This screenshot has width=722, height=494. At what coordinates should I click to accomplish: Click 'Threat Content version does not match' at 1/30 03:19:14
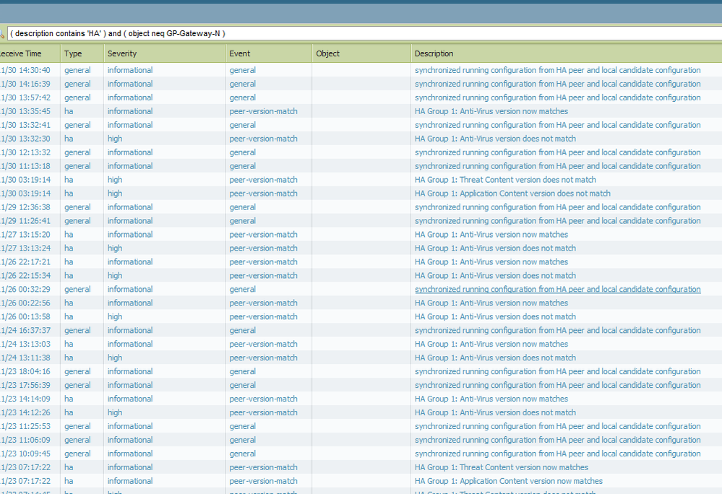(x=505, y=180)
